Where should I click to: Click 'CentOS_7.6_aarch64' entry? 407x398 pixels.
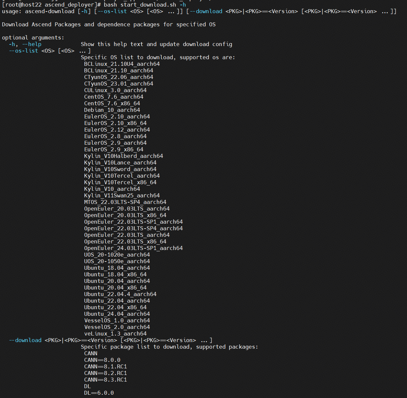tap(114, 97)
